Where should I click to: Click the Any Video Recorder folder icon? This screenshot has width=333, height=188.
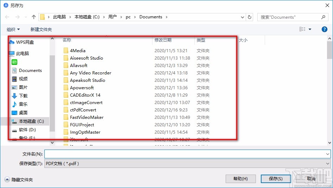tap(66, 73)
